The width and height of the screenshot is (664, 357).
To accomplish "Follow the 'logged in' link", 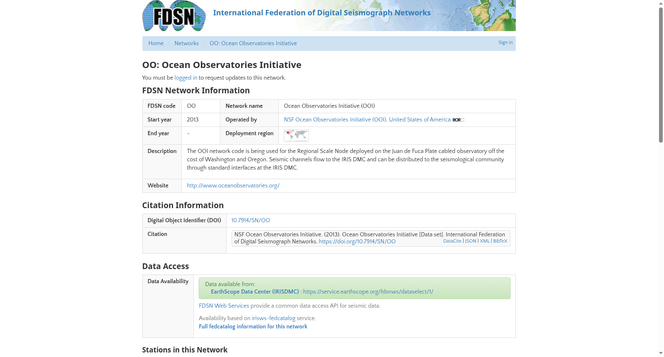I will 186,78.
